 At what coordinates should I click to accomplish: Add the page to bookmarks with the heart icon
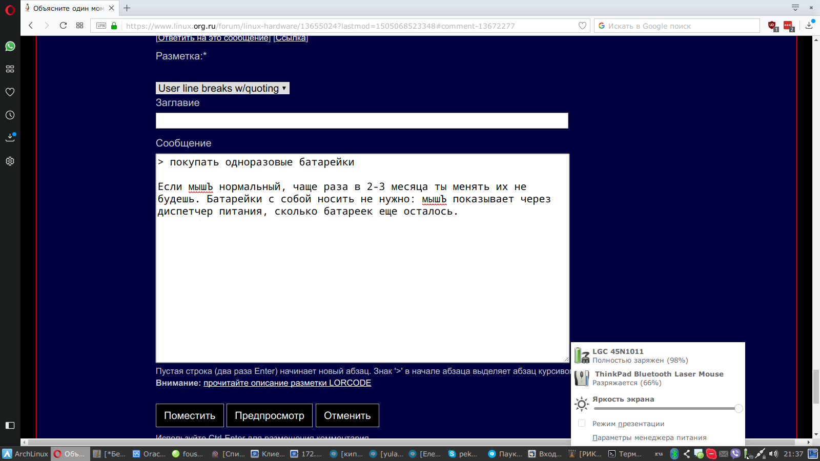(582, 26)
